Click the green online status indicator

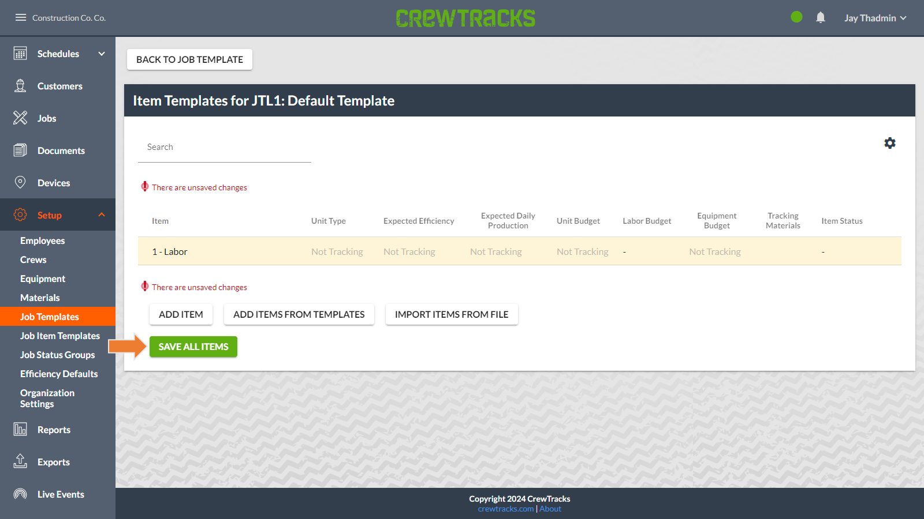(x=796, y=17)
